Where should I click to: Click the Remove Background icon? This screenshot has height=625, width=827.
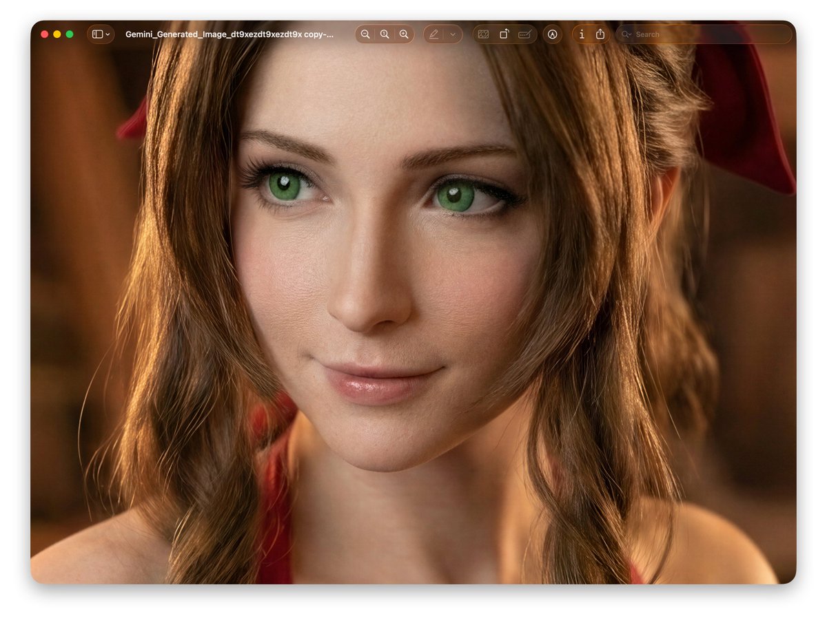click(x=483, y=34)
